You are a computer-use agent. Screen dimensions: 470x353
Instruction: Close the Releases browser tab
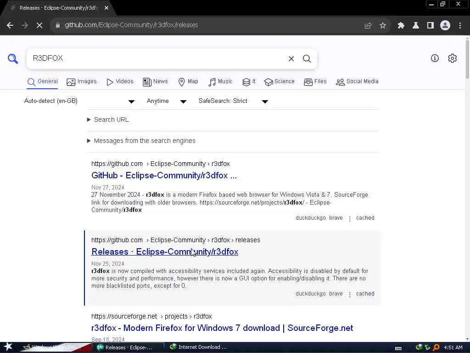pyautogui.click(x=106, y=8)
